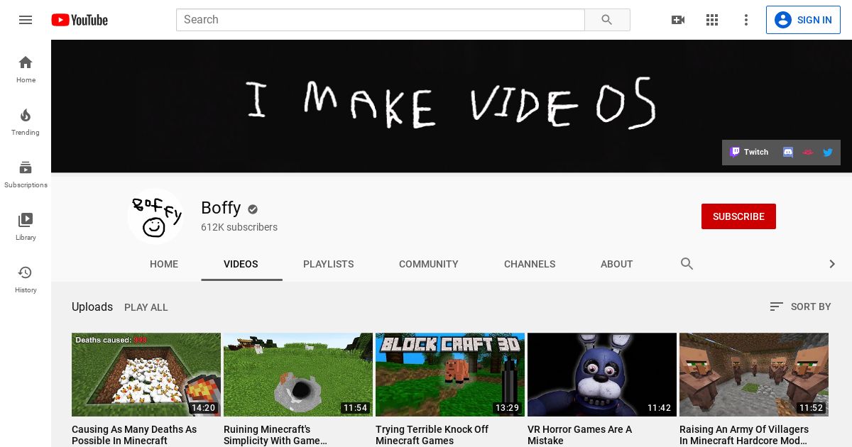Open the villagers army video thumbnail

754,375
